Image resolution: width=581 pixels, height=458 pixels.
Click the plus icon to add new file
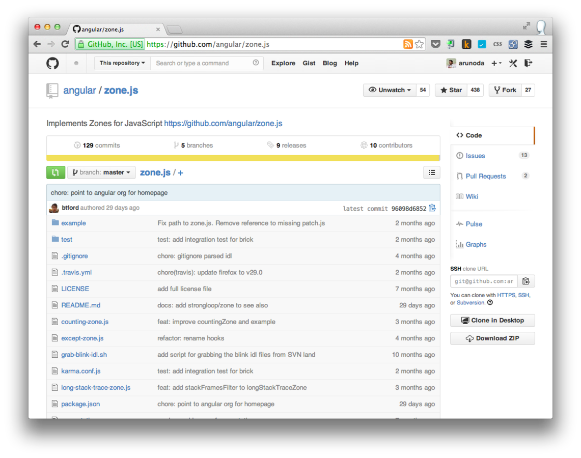pyautogui.click(x=180, y=173)
